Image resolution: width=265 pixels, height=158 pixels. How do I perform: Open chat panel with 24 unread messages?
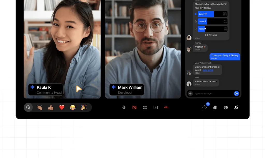click(204, 108)
